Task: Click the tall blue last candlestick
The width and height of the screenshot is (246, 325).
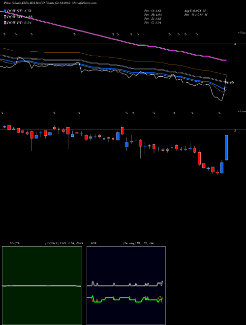Action: point(226,148)
